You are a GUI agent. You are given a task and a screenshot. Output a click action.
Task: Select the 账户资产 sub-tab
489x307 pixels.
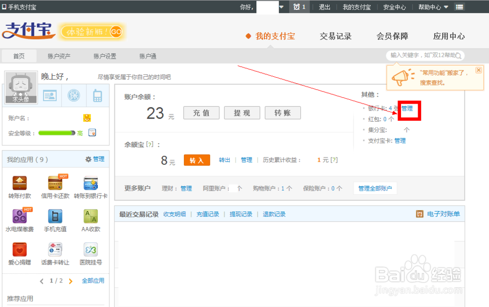(x=59, y=56)
